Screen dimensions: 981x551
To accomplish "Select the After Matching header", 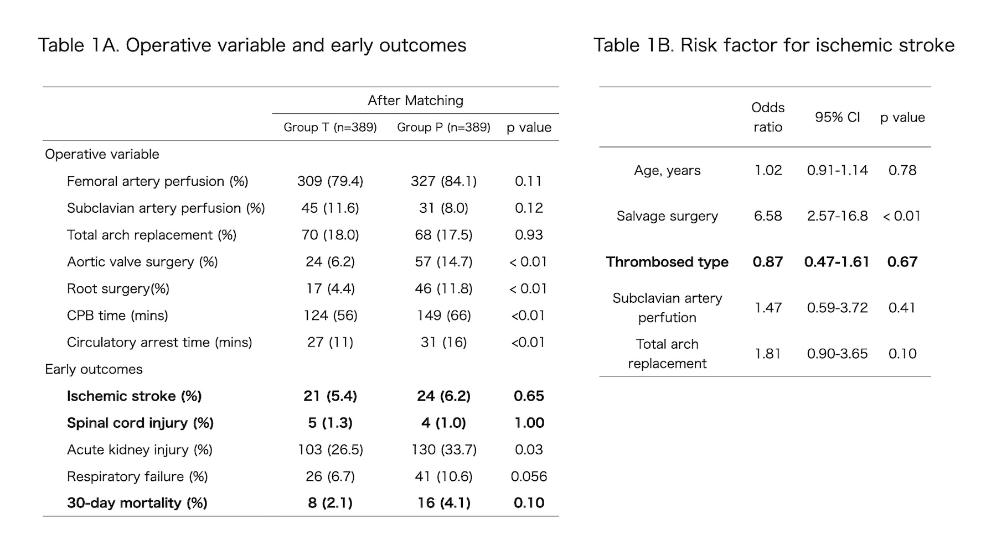I will pyautogui.click(x=415, y=101).
